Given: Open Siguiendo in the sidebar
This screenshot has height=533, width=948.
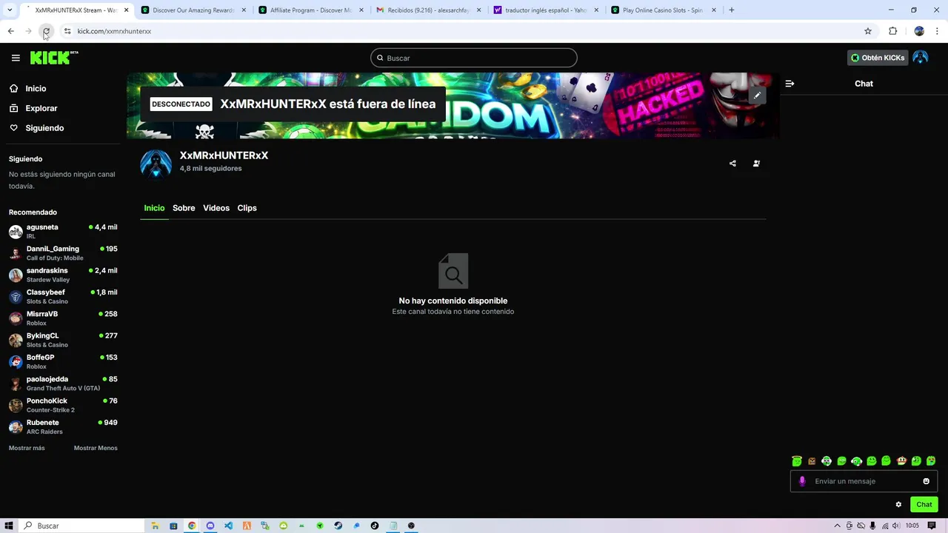Looking at the screenshot, I should (44, 128).
